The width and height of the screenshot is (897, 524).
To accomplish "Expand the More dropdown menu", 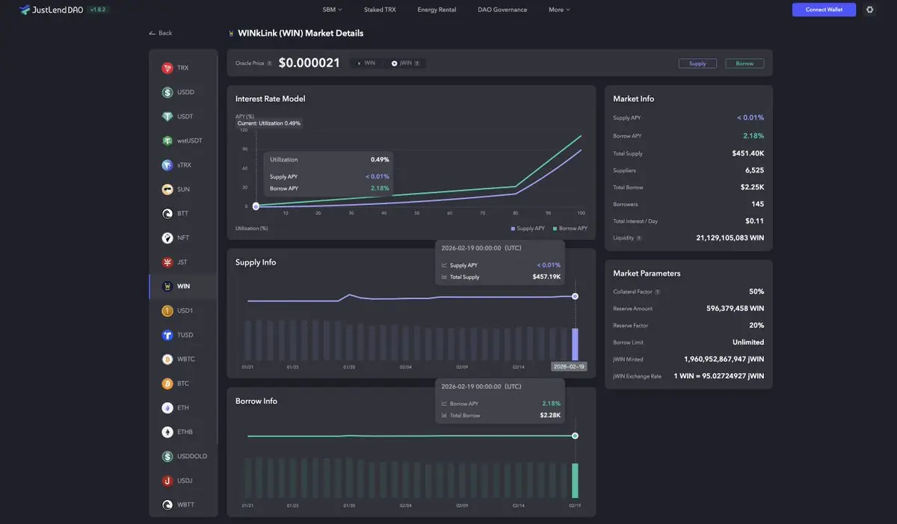I will (x=559, y=10).
